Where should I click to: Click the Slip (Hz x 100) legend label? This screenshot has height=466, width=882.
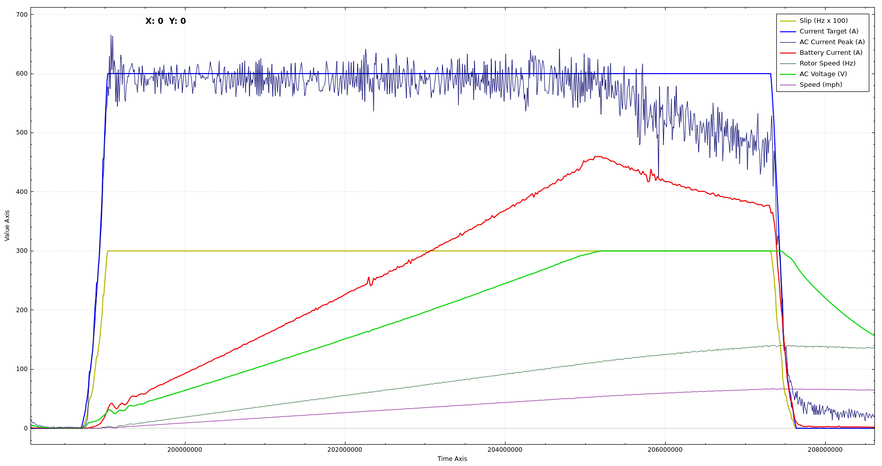[x=824, y=21]
